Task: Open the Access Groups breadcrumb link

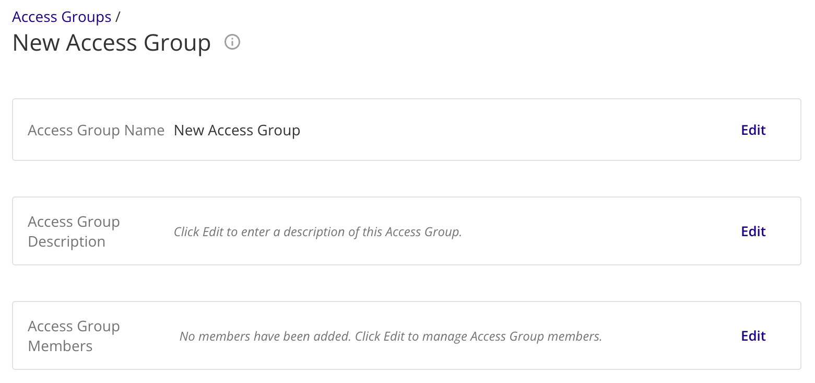Action: [62, 17]
